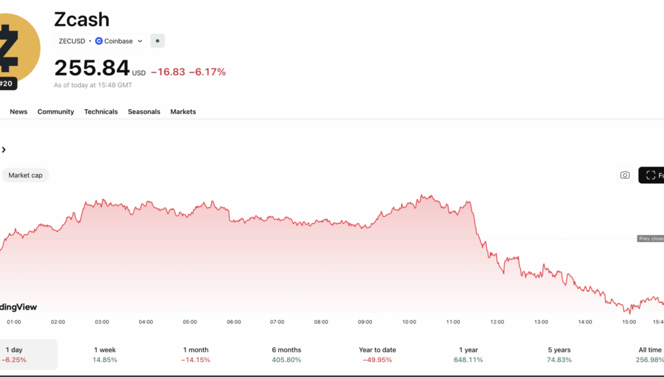
Task: Click the Coinbase exchange logo icon
Action: [99, 41]
